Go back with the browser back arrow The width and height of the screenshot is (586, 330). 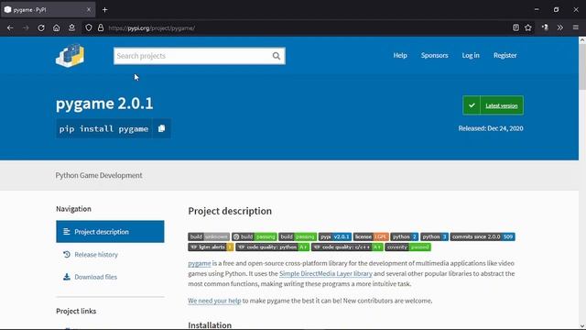click(10, 28)
